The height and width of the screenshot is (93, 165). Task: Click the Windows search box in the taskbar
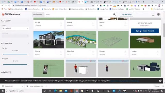tap(23, 91)
